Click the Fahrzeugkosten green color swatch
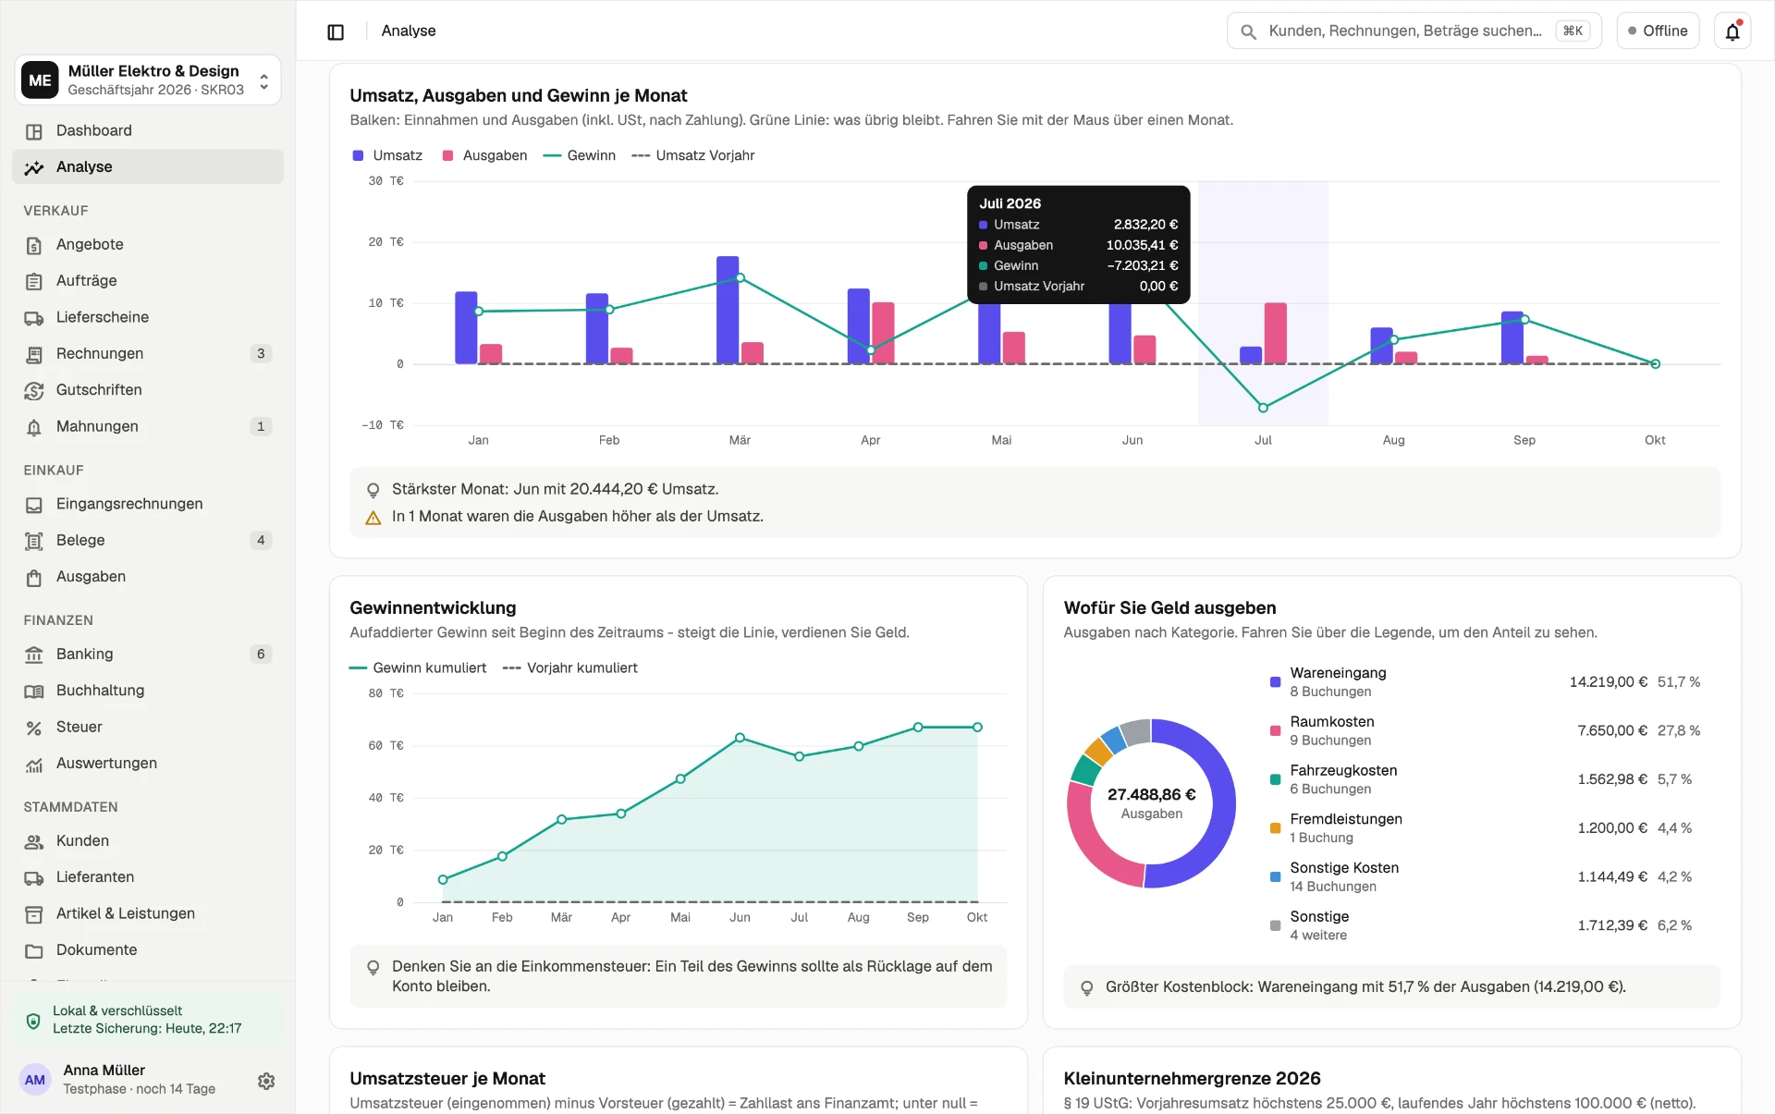The image size is (1775, 1114). point(1276,779)
